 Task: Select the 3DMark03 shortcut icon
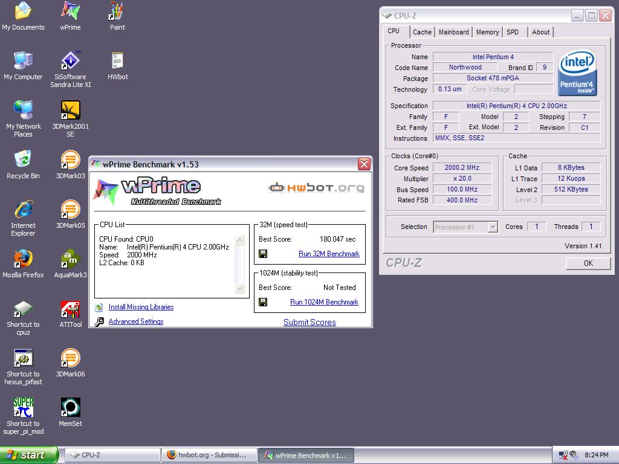tap(70, 165)
